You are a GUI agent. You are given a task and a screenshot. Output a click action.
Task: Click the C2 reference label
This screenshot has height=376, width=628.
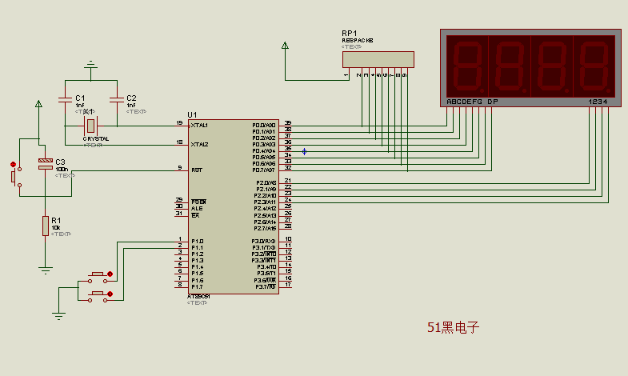pos(131,98)
